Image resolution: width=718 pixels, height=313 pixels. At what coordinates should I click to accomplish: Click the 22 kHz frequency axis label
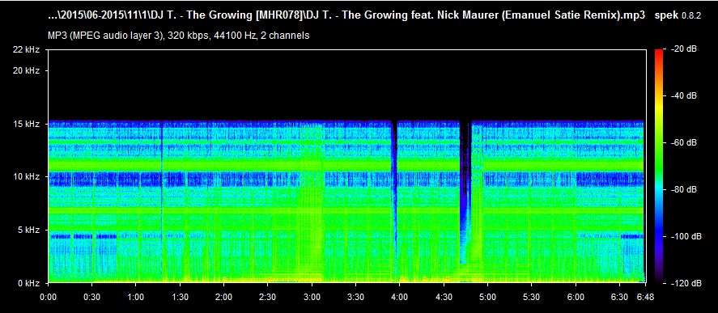pyautogui.click(x=30, y=49)
